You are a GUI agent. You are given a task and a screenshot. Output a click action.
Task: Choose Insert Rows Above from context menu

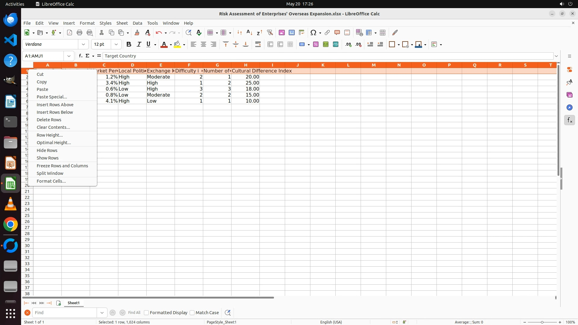(55, 105)
